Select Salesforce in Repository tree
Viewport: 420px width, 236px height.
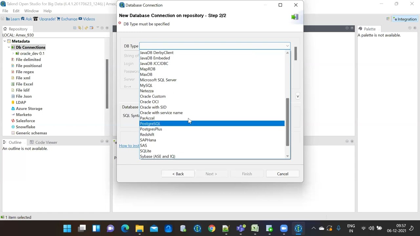coord(25,121)
